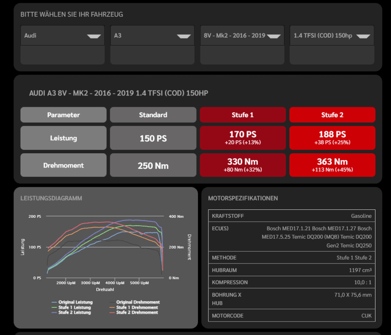
Task: Click the Motorcode CUK specification row
Action: tap(291, 316)
